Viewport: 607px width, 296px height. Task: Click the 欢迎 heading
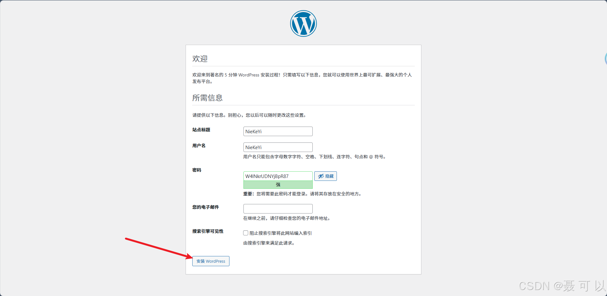coord(200,59)
